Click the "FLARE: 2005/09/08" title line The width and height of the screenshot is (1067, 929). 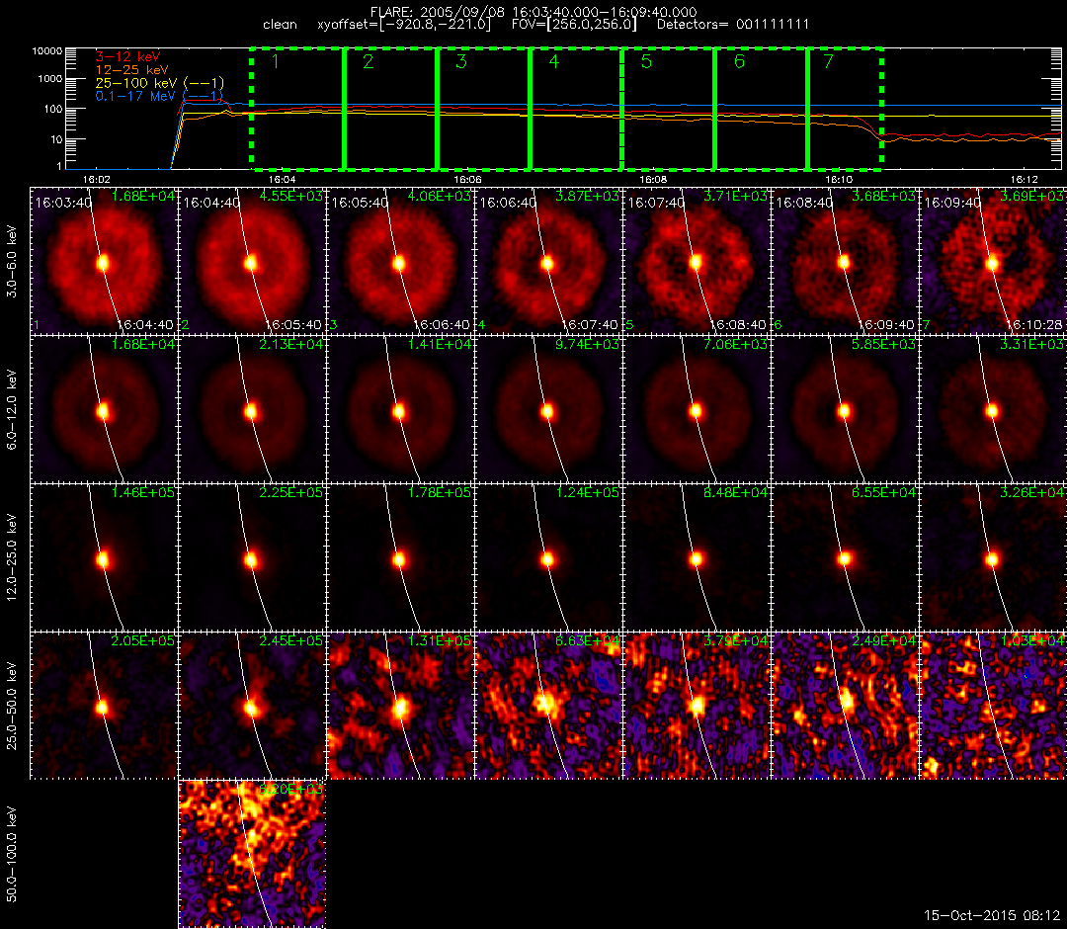(533, 12)
